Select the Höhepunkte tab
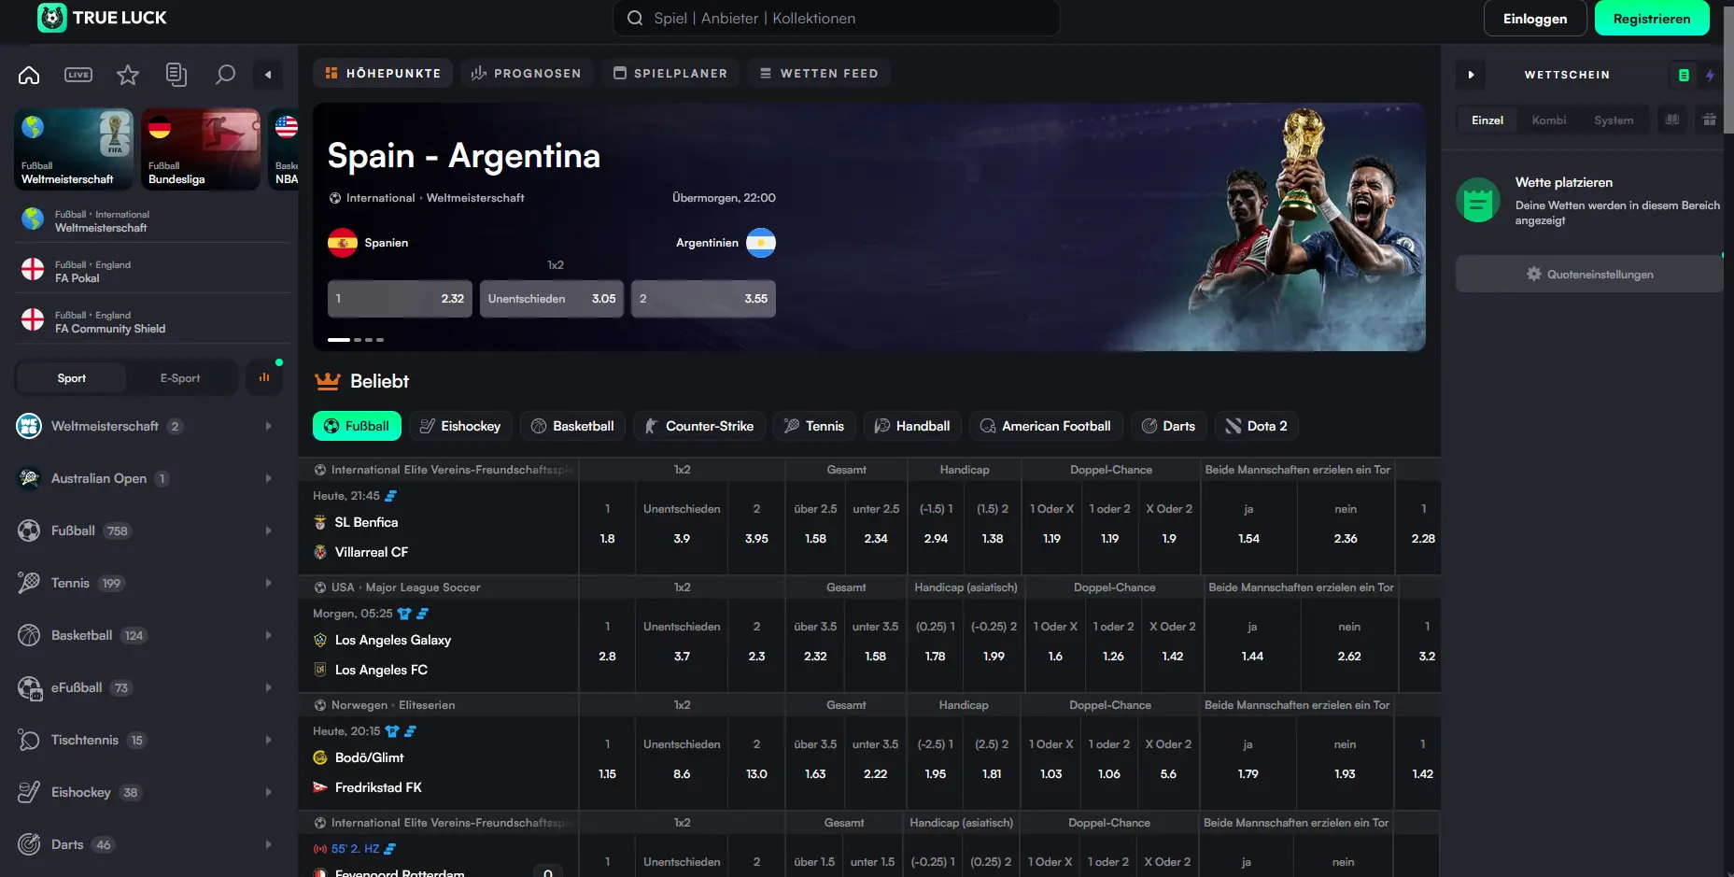 pos(383,73)
